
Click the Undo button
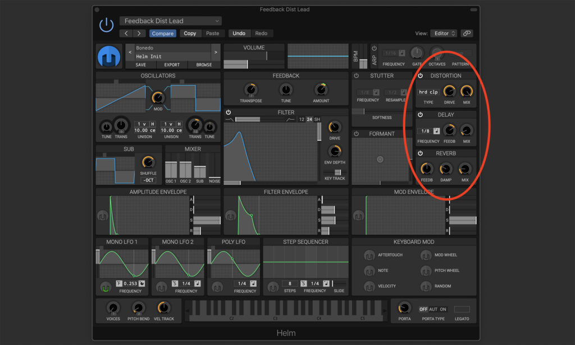tap(239, 33)
